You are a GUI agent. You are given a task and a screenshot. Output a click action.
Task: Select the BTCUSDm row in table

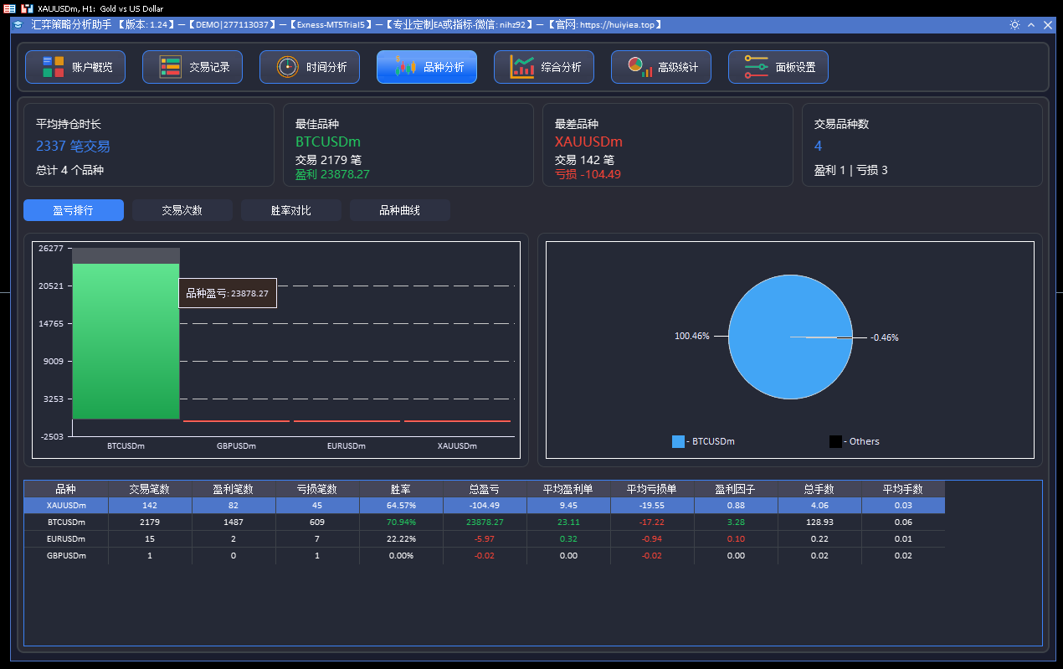click(485, 522)
